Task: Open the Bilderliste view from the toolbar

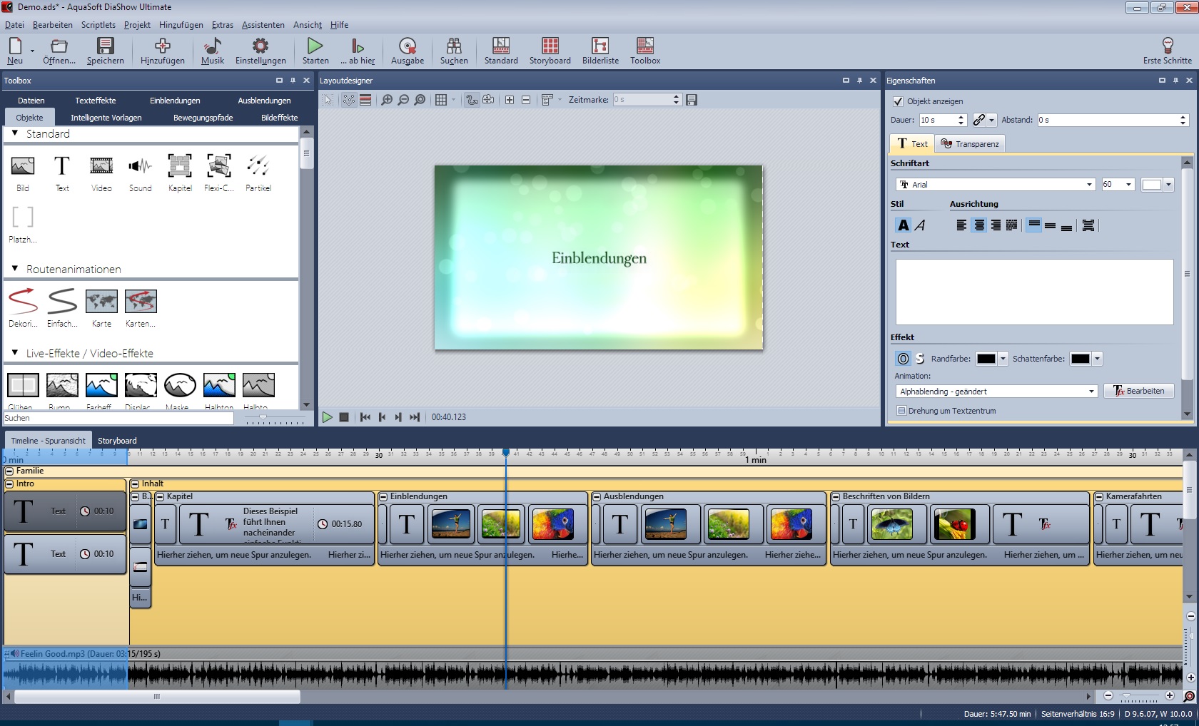Action: click(600, 51)
